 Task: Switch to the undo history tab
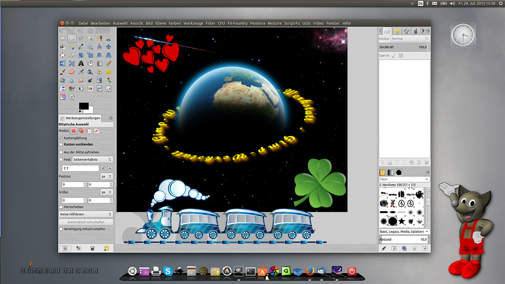(397, 31)
